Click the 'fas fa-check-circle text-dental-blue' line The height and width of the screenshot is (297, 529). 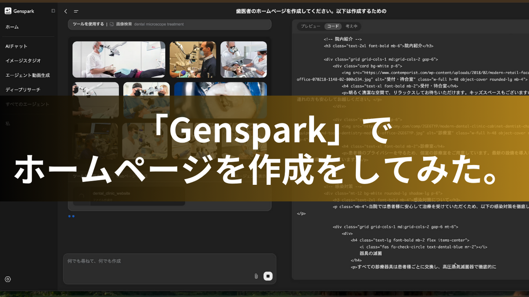(423, 247)
